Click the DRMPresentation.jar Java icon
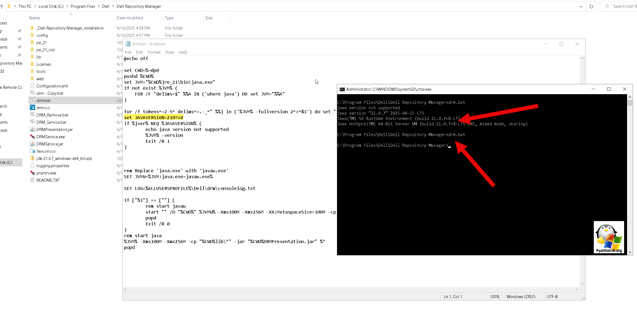This screenshot has height=312, width=637. click(32, 129)
